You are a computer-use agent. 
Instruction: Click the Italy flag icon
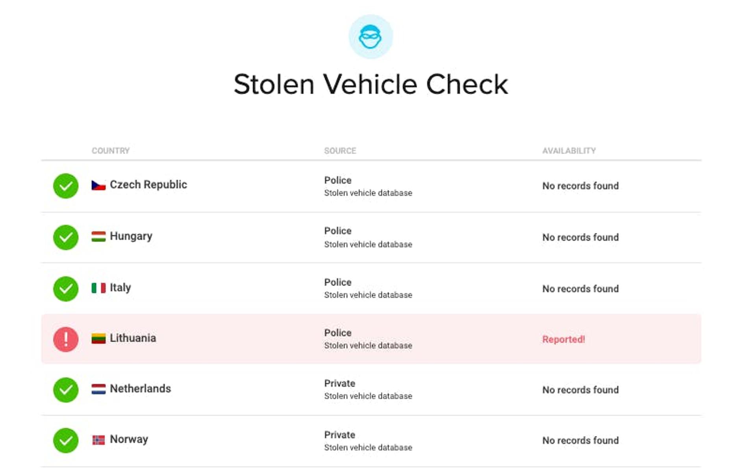[98, 288]
